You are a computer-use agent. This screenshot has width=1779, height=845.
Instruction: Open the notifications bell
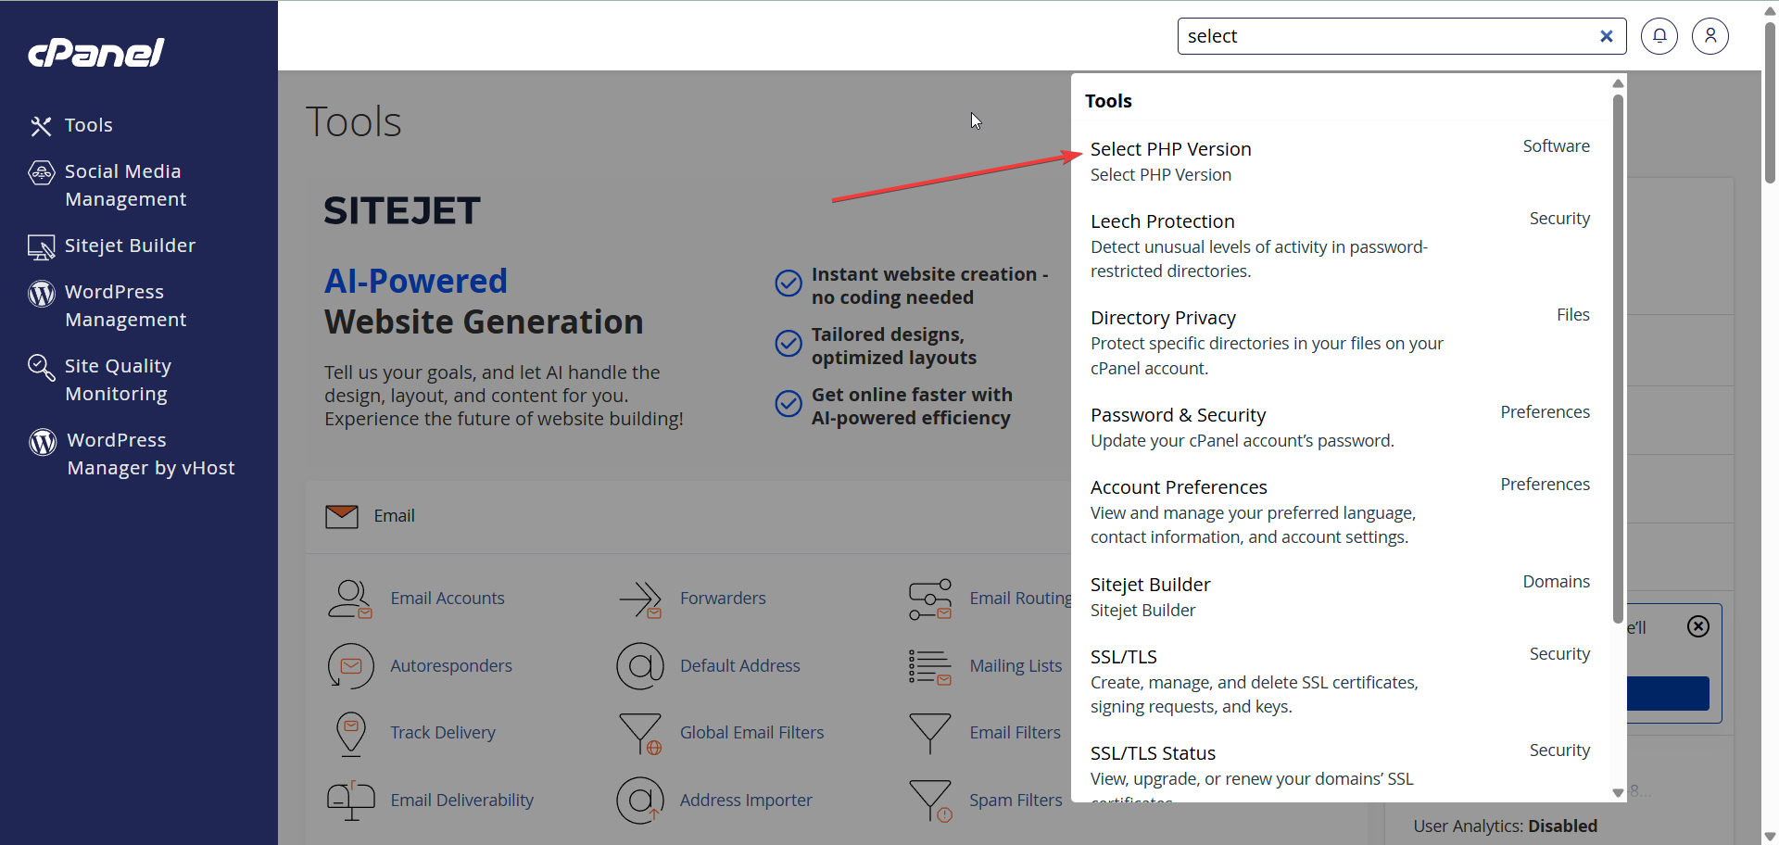coord(1659,36)
